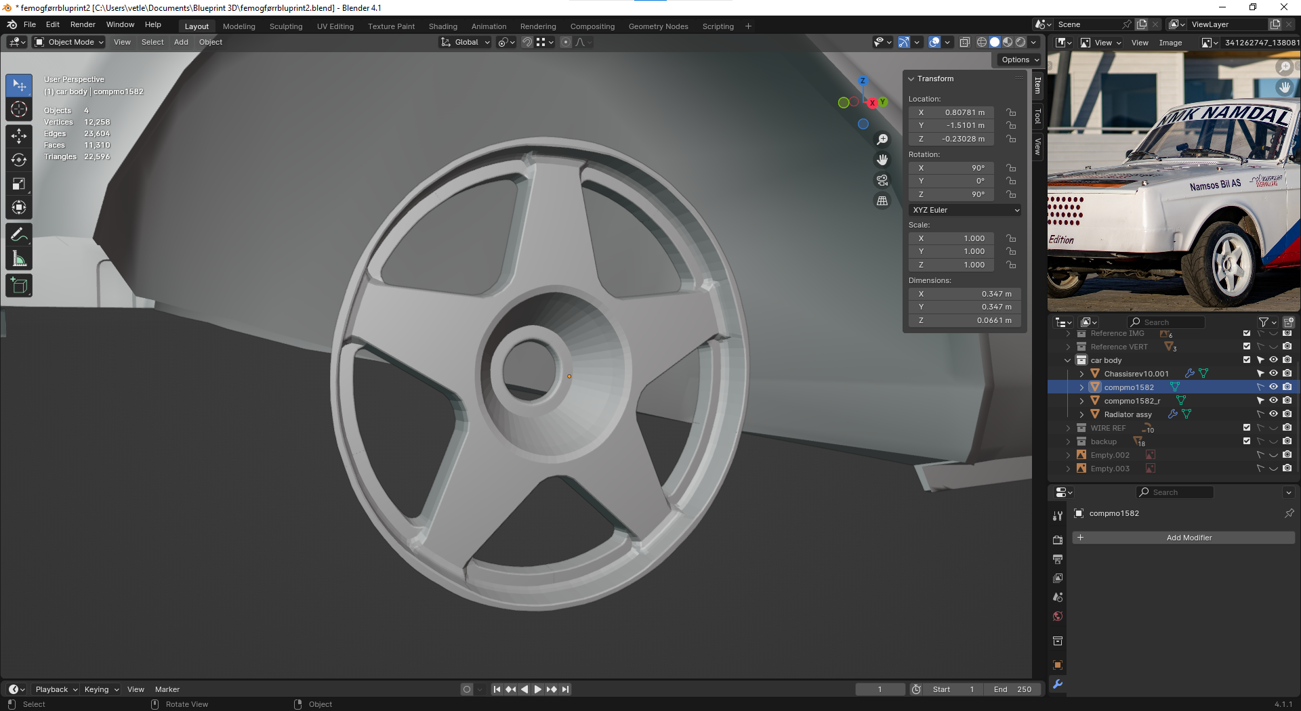1301x711 pixels.
Task: Click the current frame number field
Action: tap(880, 689)
